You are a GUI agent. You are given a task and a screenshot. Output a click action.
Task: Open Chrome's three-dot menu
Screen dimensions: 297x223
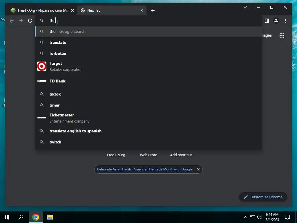(x=285, y=21)
